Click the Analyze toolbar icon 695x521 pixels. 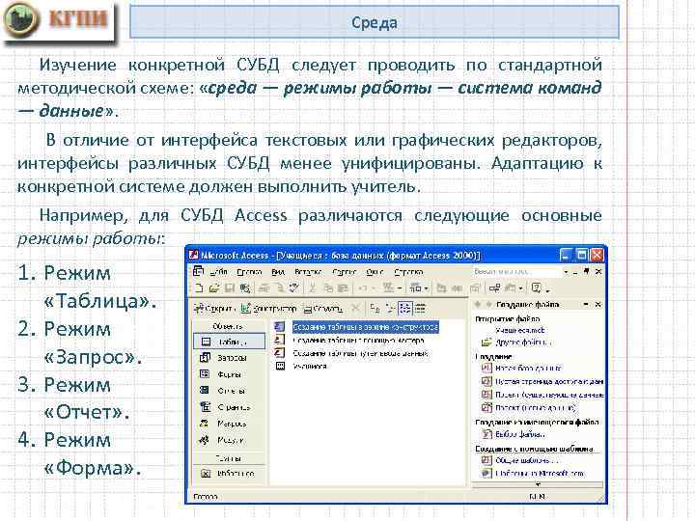415,288
